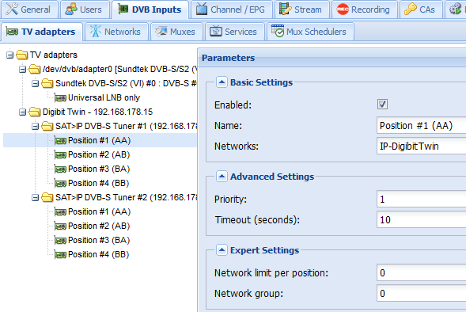Click the Sundtek DVB-S/S2 #0 folder icon
Image resolution: width=466 pixels, height=312 pixels.
(47, 83)
